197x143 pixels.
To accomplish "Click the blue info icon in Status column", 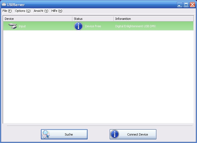I will click(78, 26).
